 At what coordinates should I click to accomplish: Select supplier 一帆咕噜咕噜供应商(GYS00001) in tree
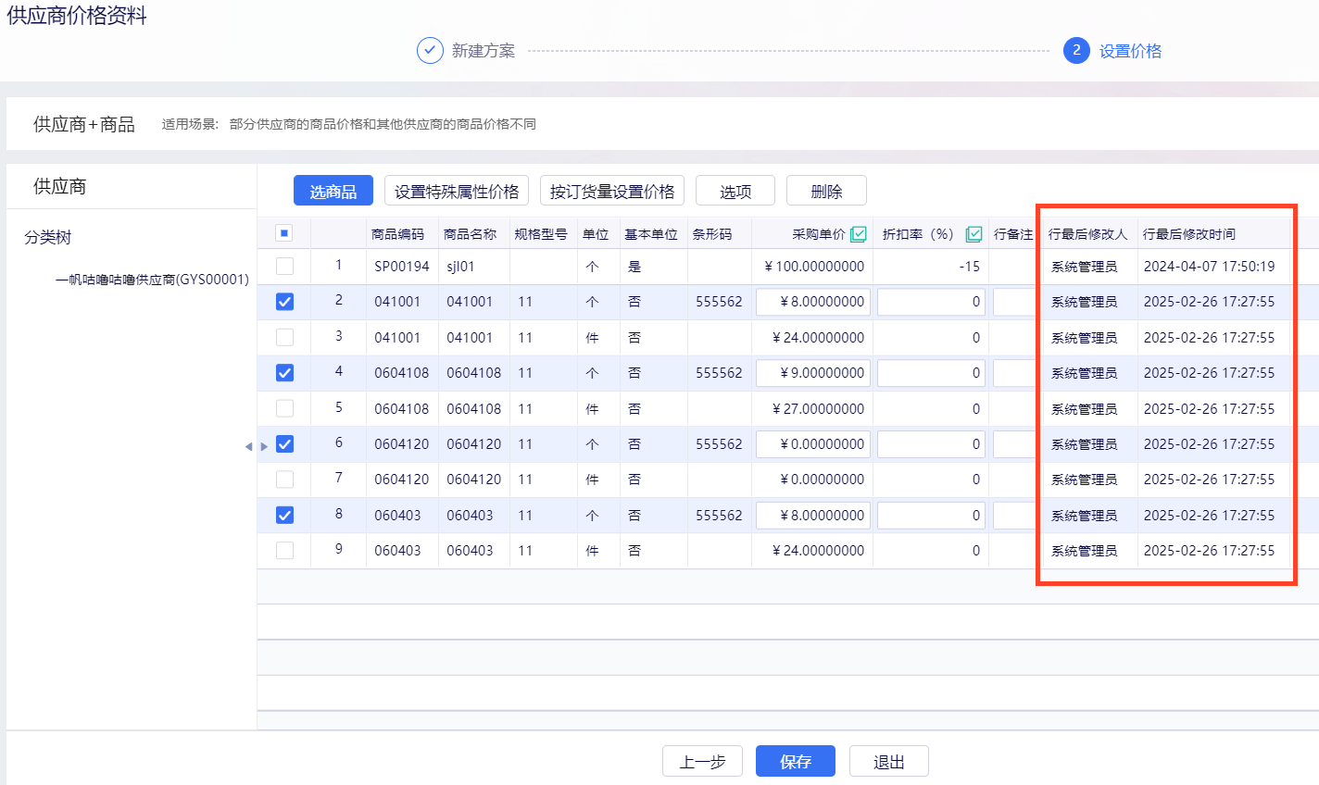pyautogui.click(x=152, y=280)
